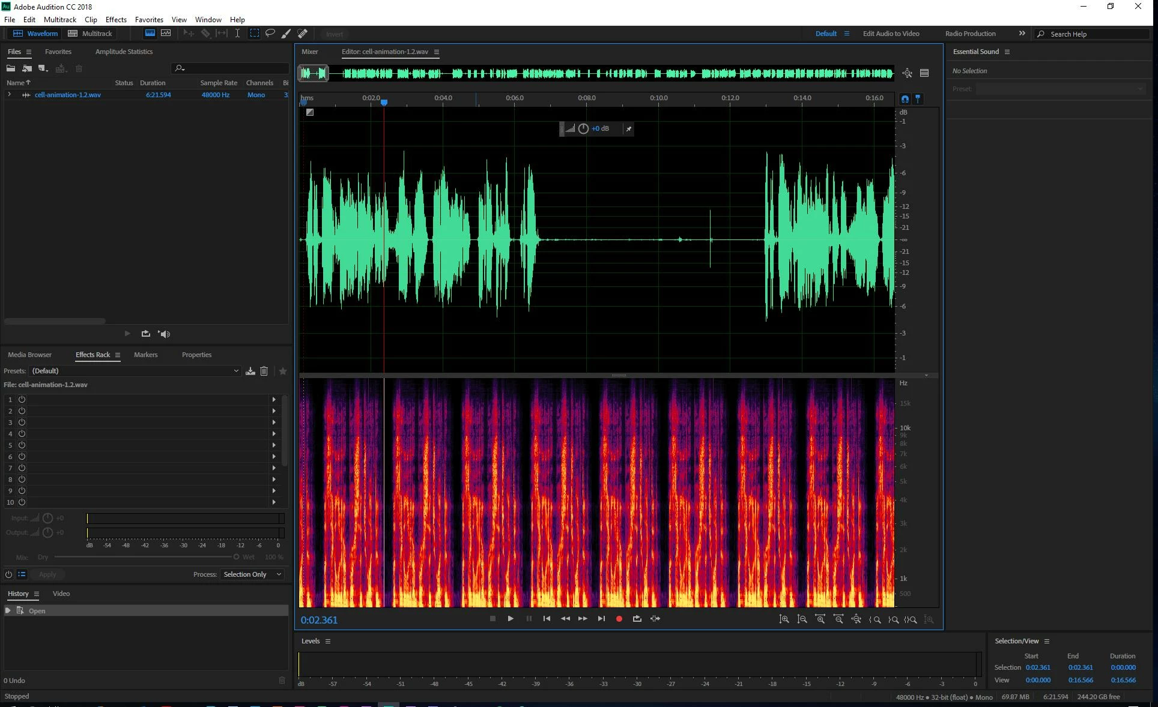Toggle main effects rack power button

(8, 574)
